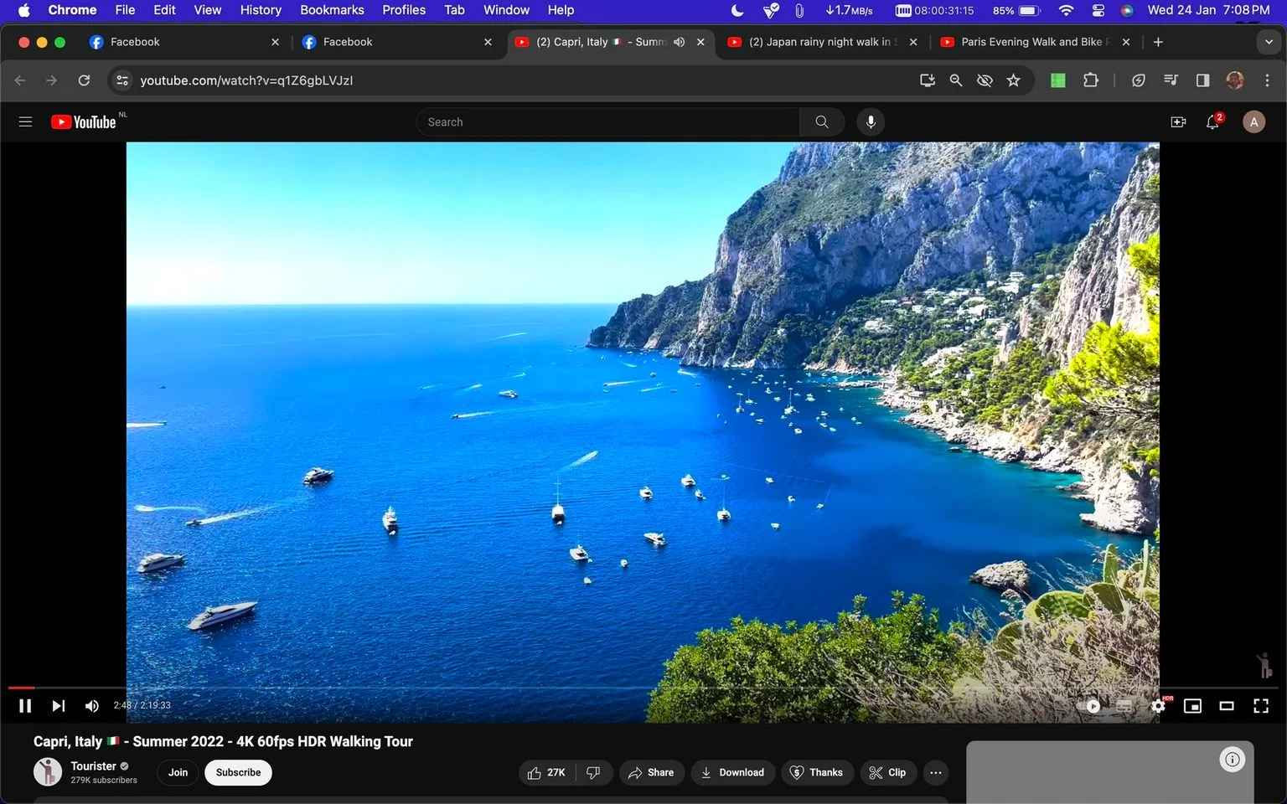
Task: Dislike the video with thumbs down
Action: coord(593,772)
